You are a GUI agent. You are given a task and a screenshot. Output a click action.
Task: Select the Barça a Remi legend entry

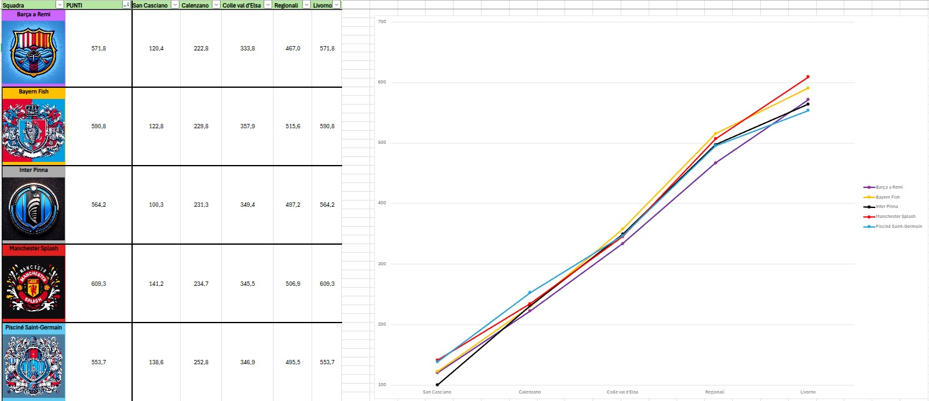[x=889, y=187]
